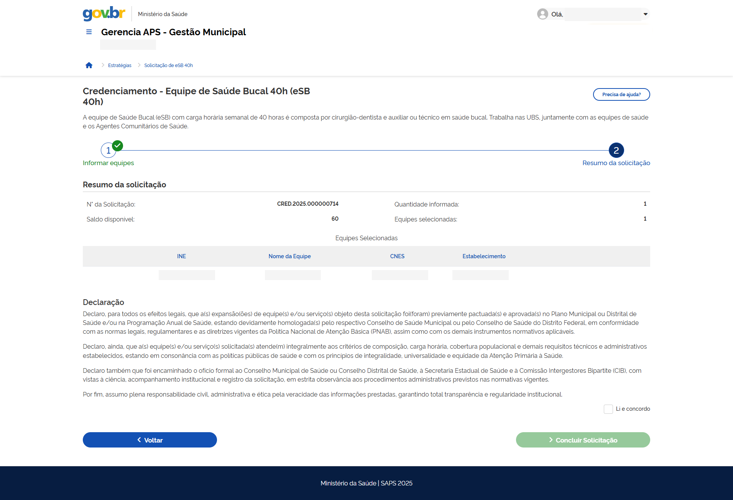
Task: Expand the user account dropdown arrow
Action: tap(646, 14)
